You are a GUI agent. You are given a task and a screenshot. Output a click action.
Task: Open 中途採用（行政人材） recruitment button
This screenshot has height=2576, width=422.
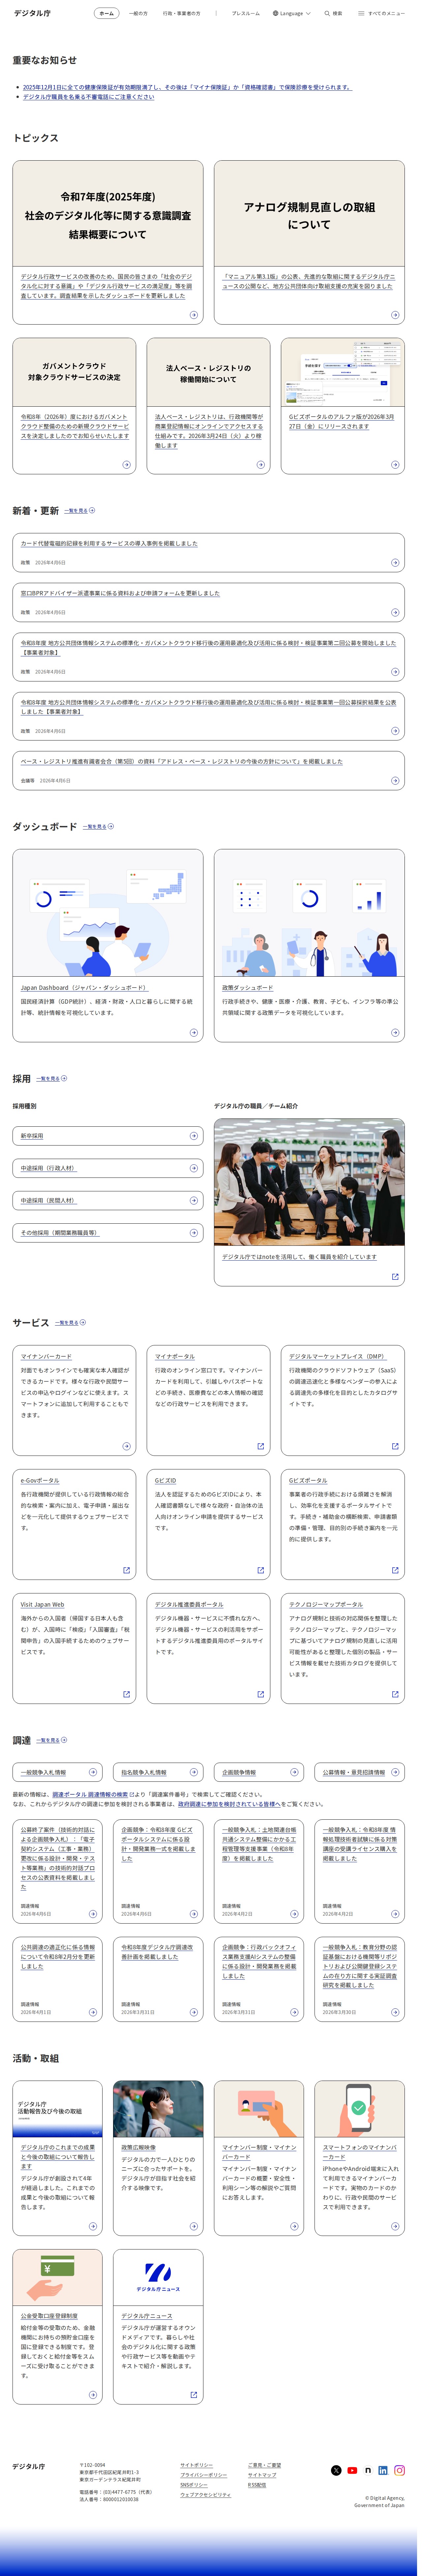click(108, 1168)
